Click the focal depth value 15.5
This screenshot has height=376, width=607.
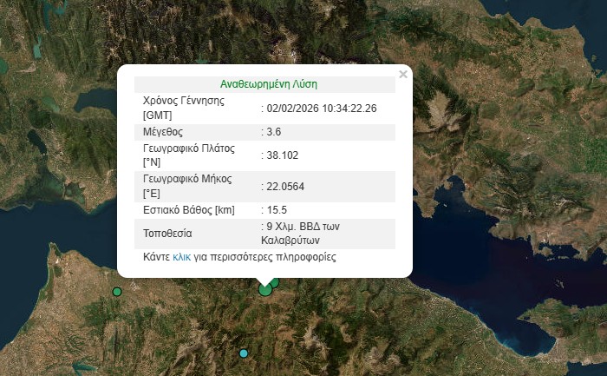click(277, 210)
